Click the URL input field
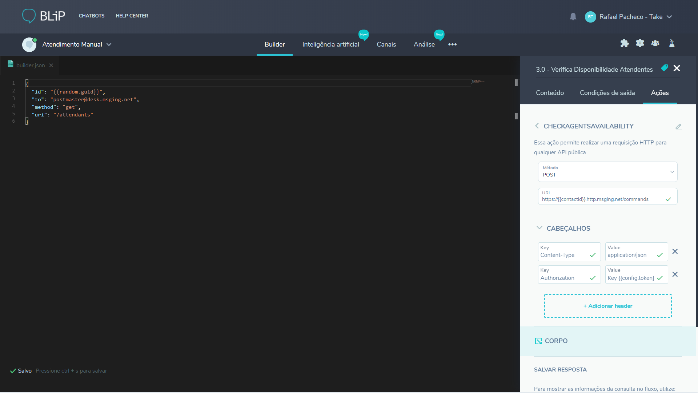This screenshot has width=698, height=393. tap(607, 199)
